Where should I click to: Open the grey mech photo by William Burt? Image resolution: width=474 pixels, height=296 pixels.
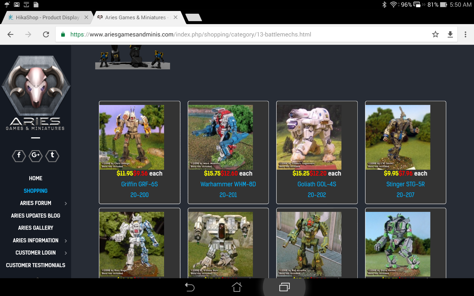[221, 244]
